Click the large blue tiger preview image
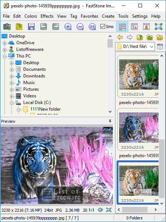166x222 pixels. 57,165
